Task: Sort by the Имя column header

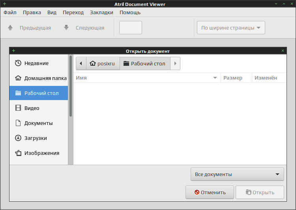Action: (147, 78)
